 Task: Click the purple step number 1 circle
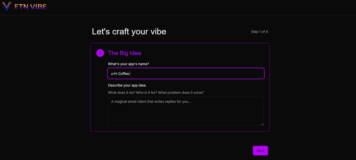100,53
